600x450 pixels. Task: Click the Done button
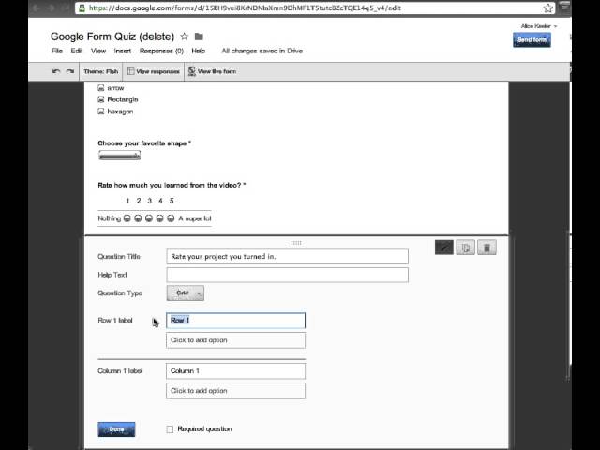click(116, 429)
